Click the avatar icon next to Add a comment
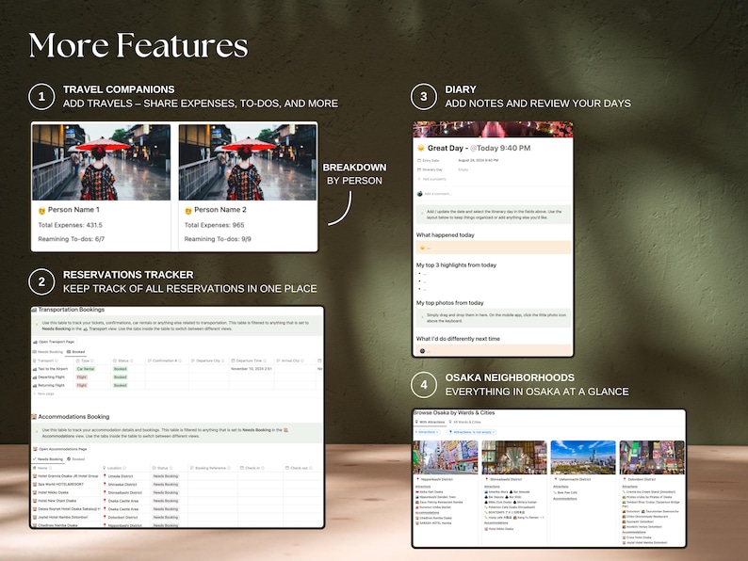The height and width of the screenshot is (561, 748). (420, 194)
